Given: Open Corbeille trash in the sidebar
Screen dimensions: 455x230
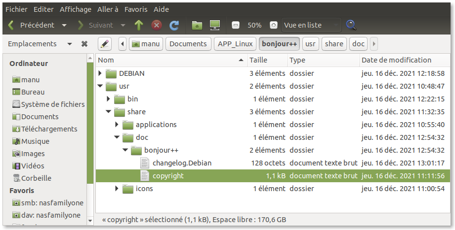Looking at the screenshot, I should click(32, 178).
